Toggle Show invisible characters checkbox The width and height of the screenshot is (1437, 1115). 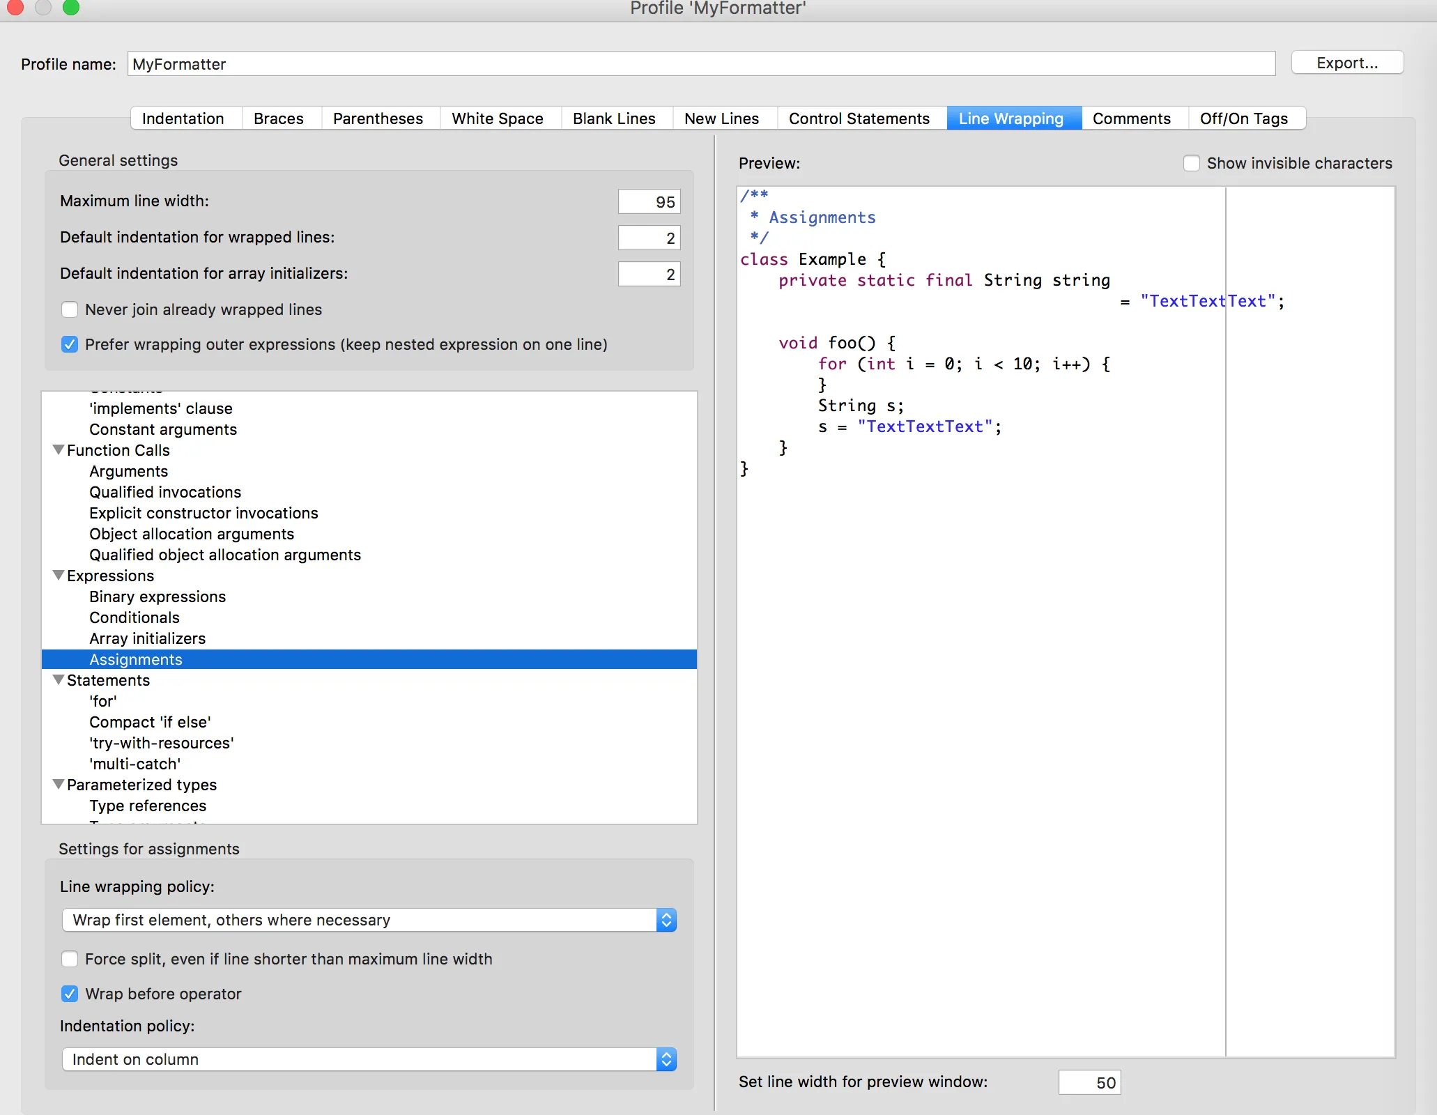1192,163
